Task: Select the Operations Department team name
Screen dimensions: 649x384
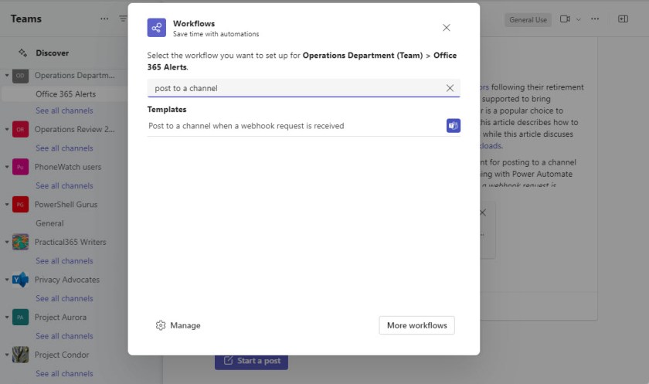Action: click(74, 75)
